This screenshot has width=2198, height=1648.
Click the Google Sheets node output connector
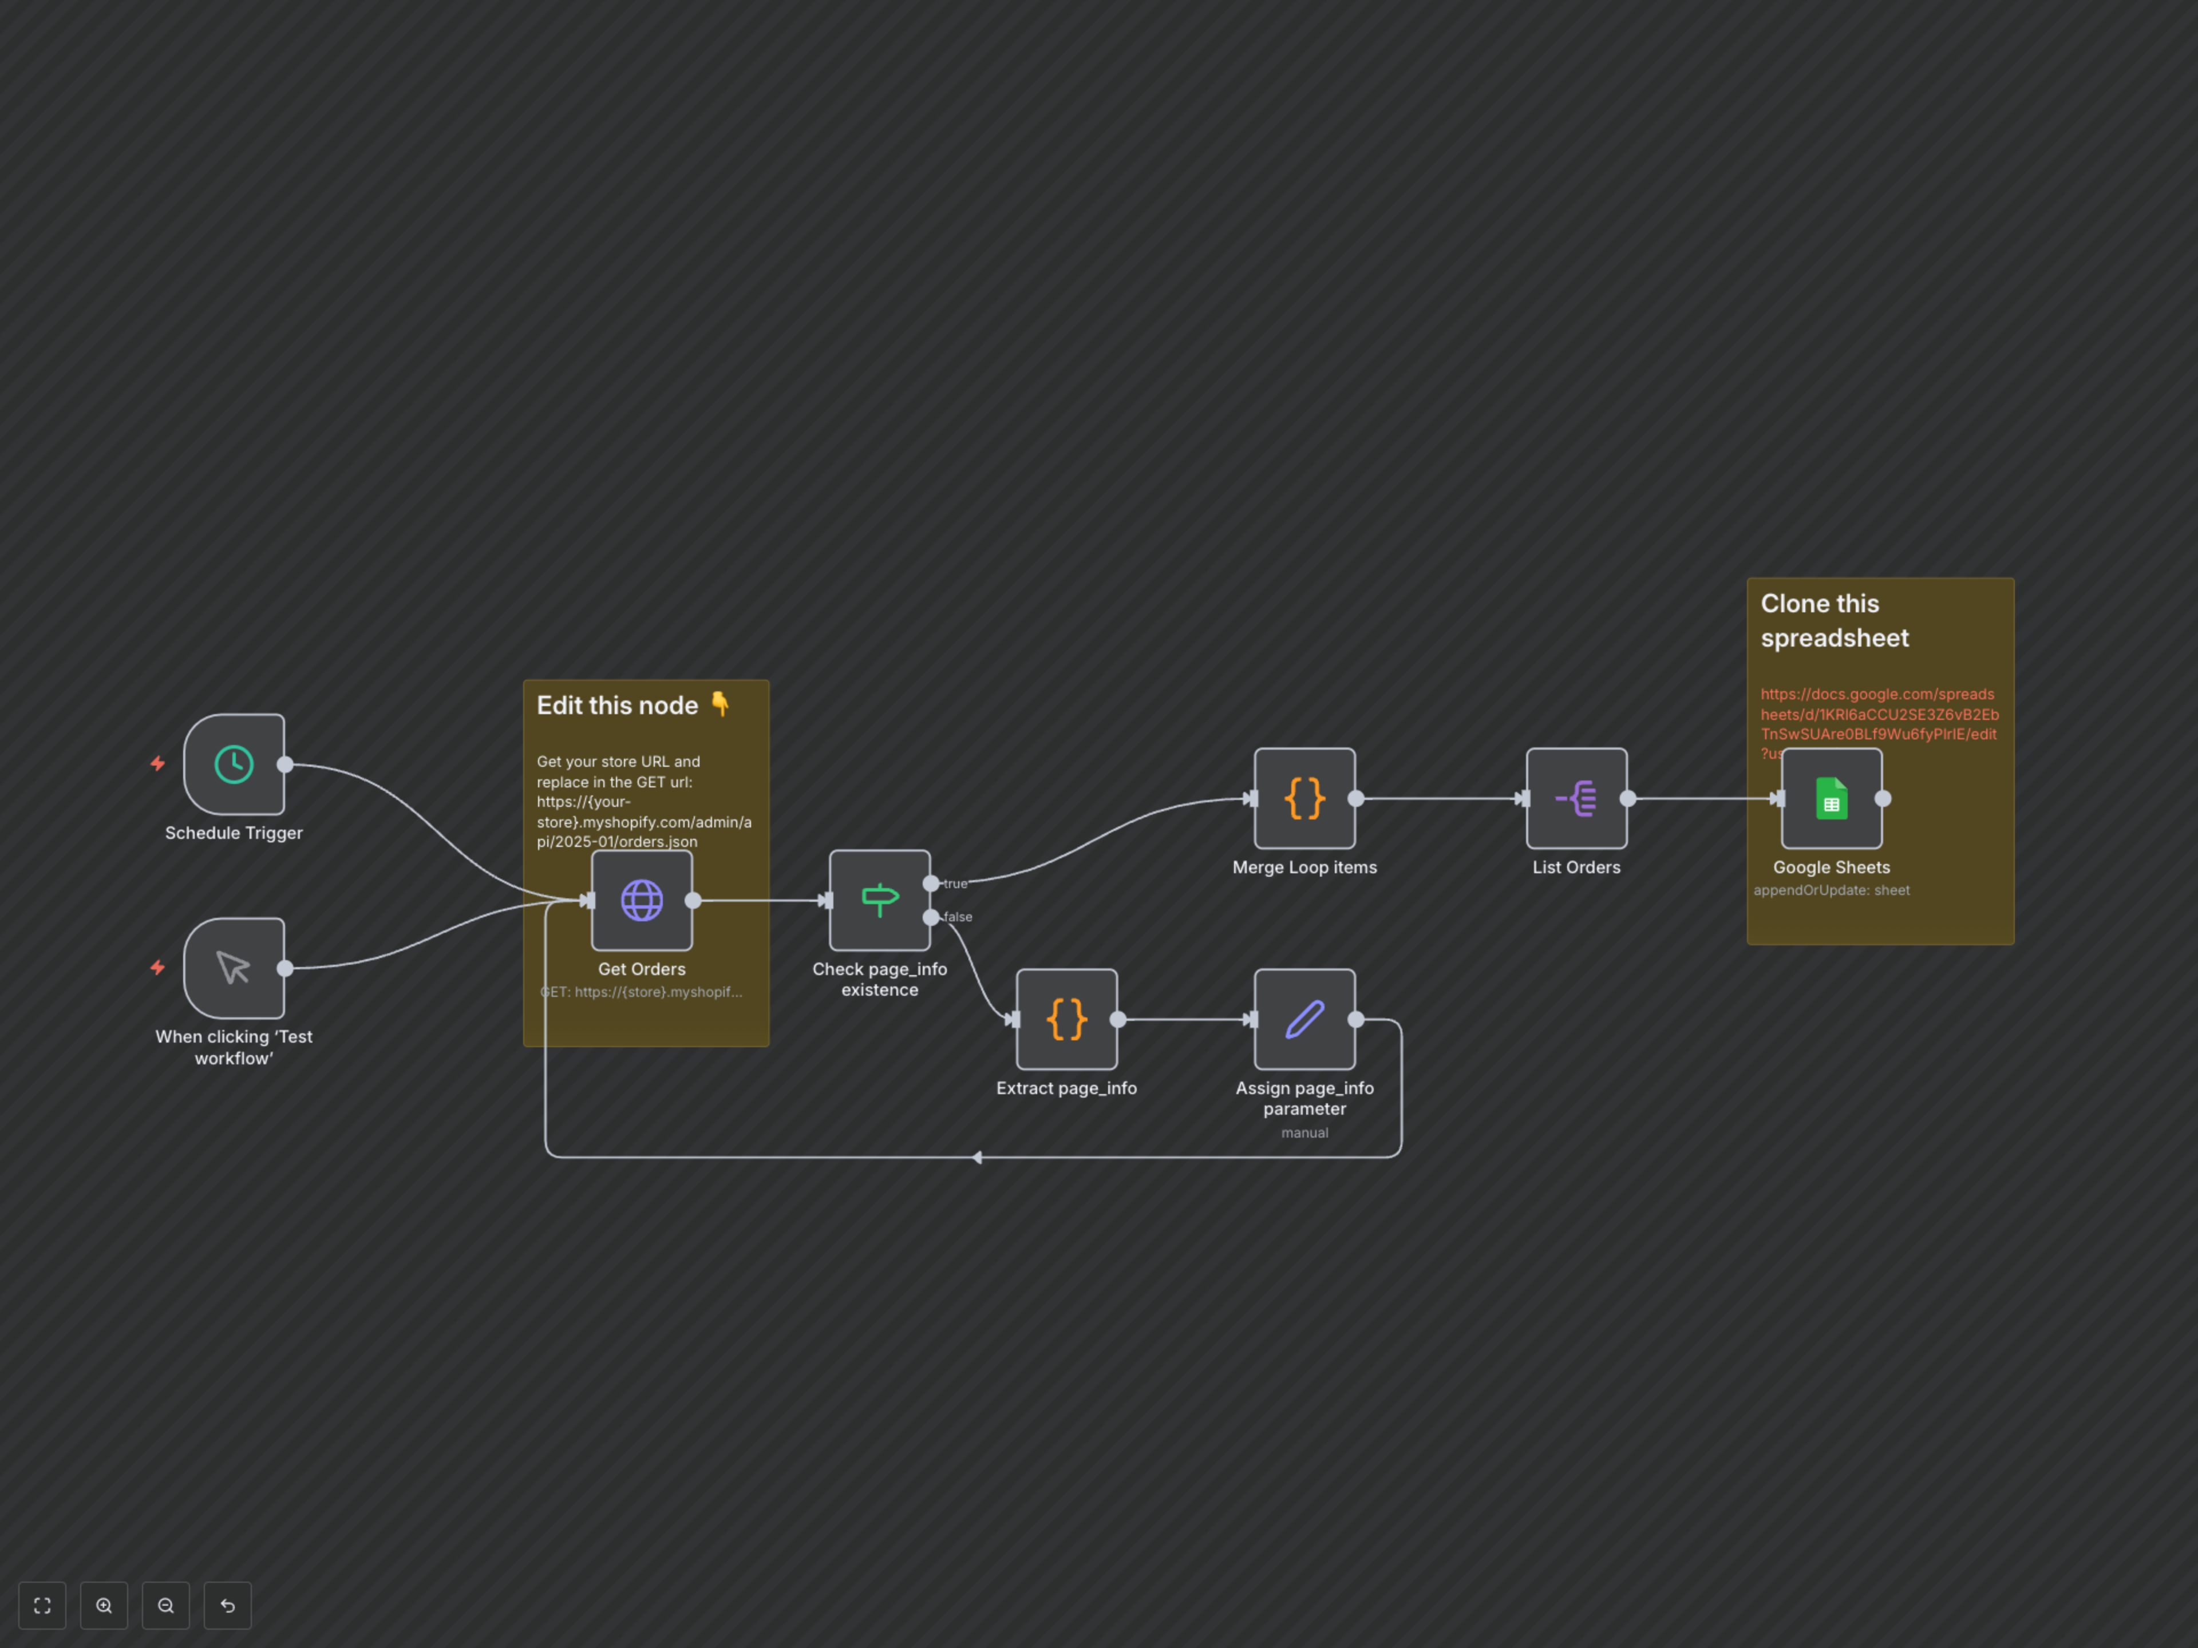pos(1883,798)
